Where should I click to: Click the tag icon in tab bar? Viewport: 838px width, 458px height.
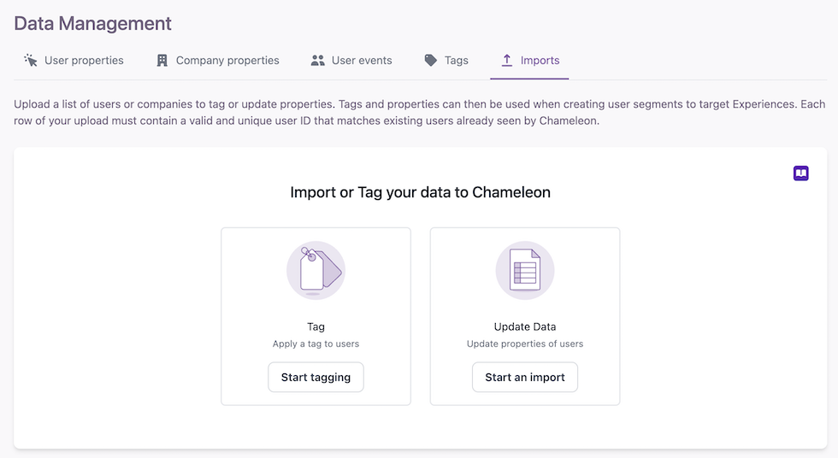click(x=430, y=61)
